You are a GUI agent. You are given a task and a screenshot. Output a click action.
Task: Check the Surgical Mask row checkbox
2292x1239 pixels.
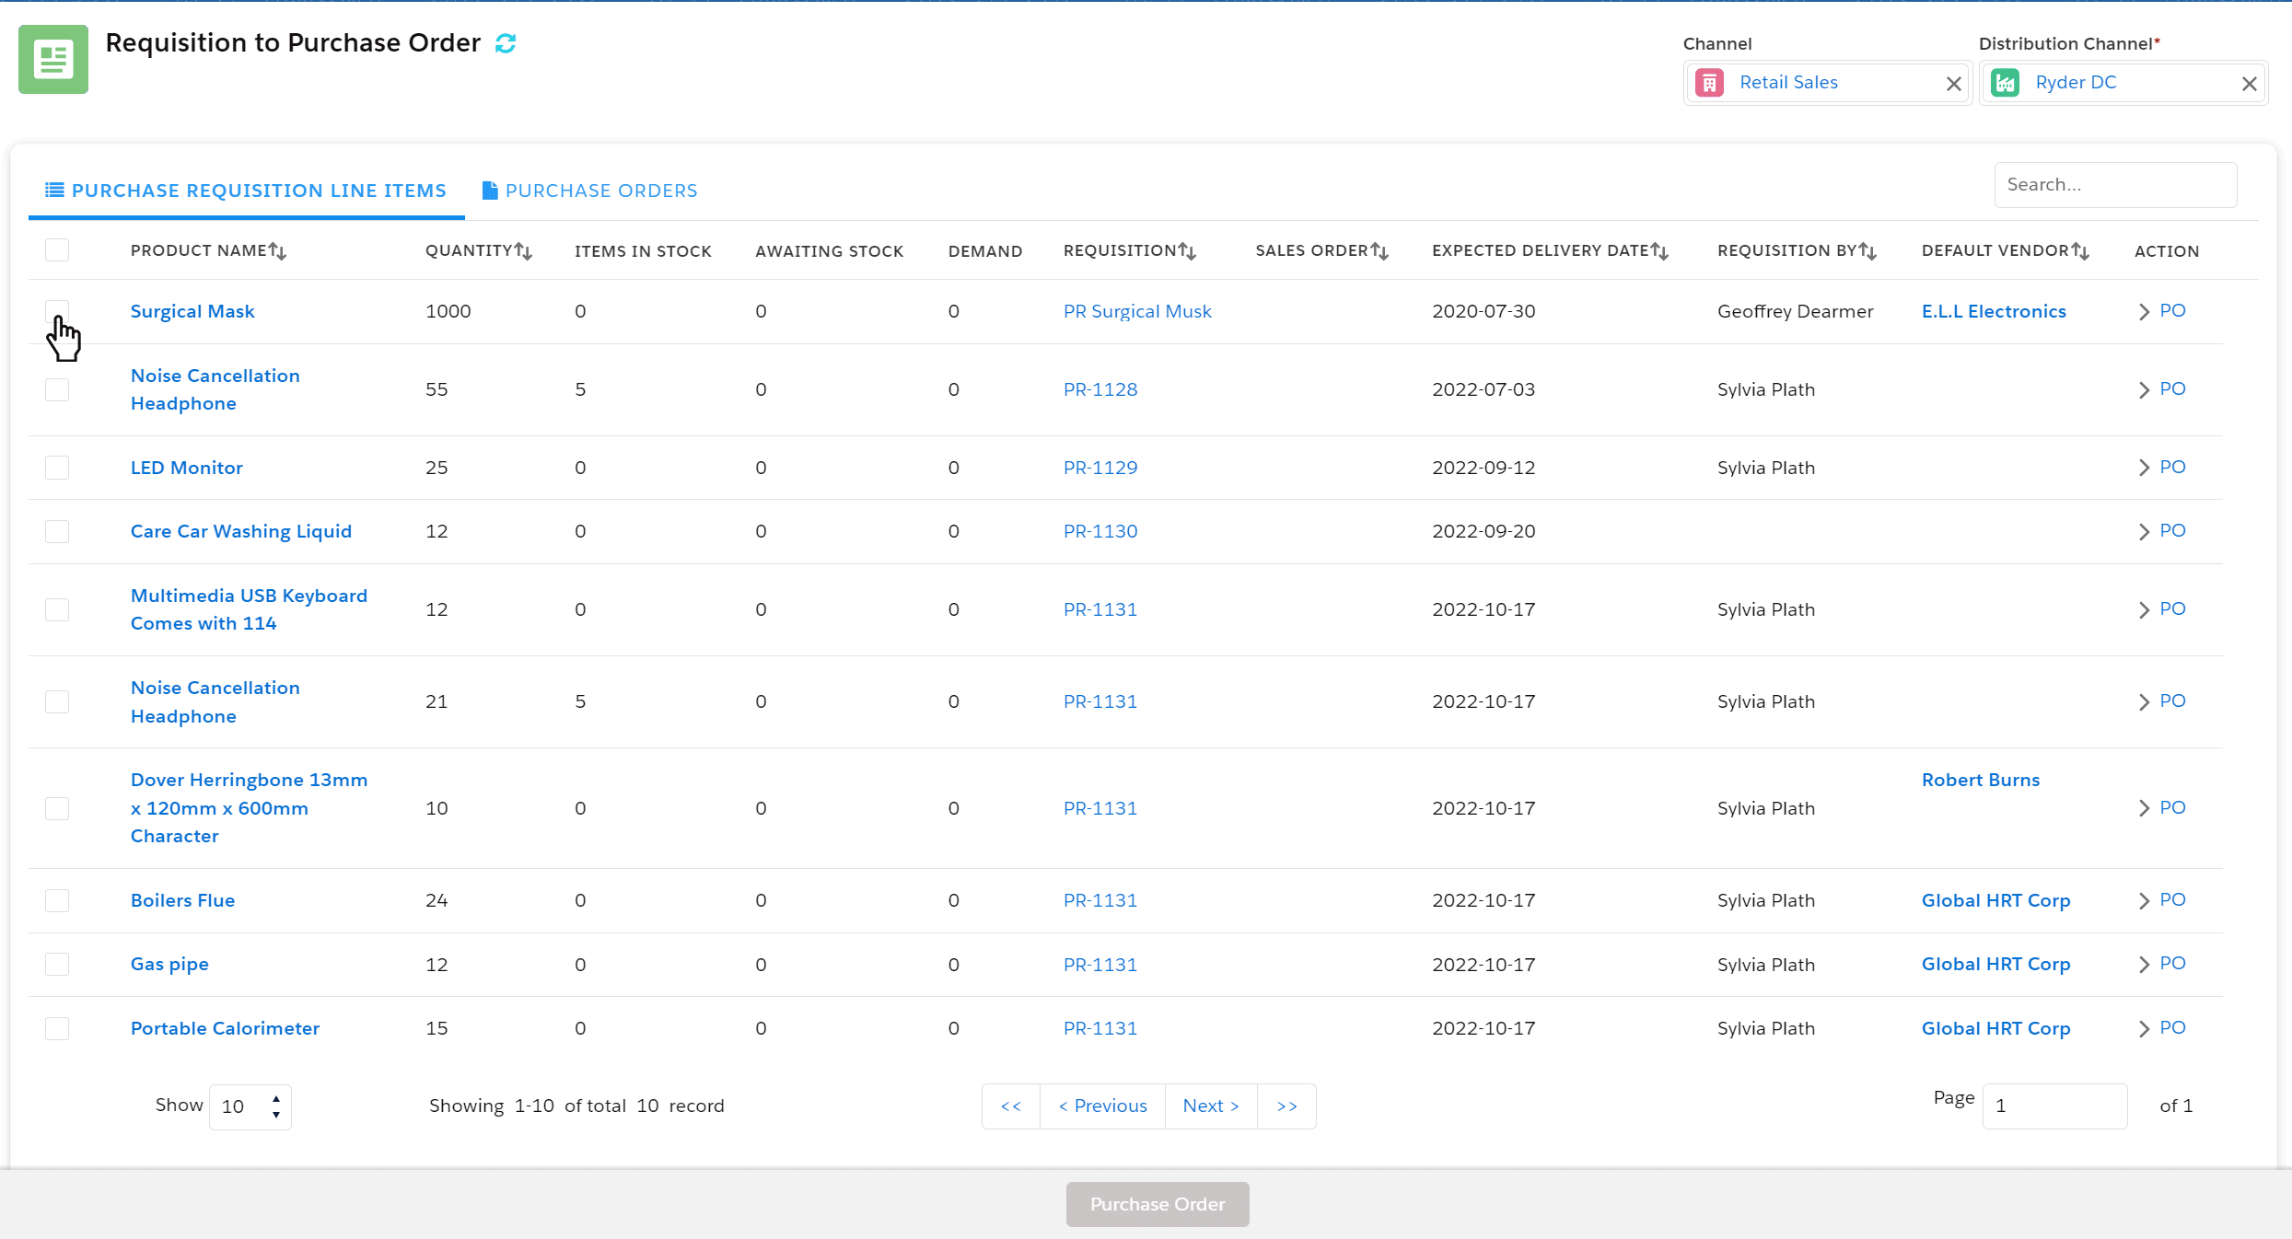point(57,311)
